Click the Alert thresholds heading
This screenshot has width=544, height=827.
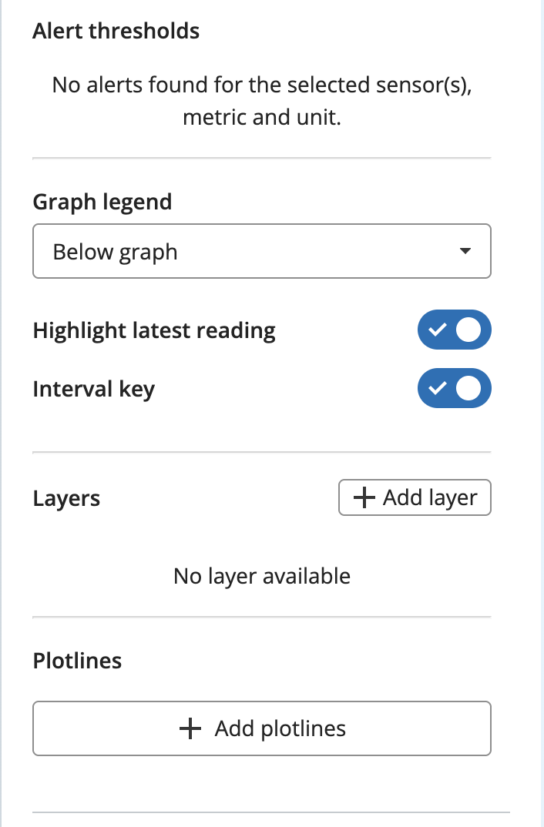pos(116,31)
